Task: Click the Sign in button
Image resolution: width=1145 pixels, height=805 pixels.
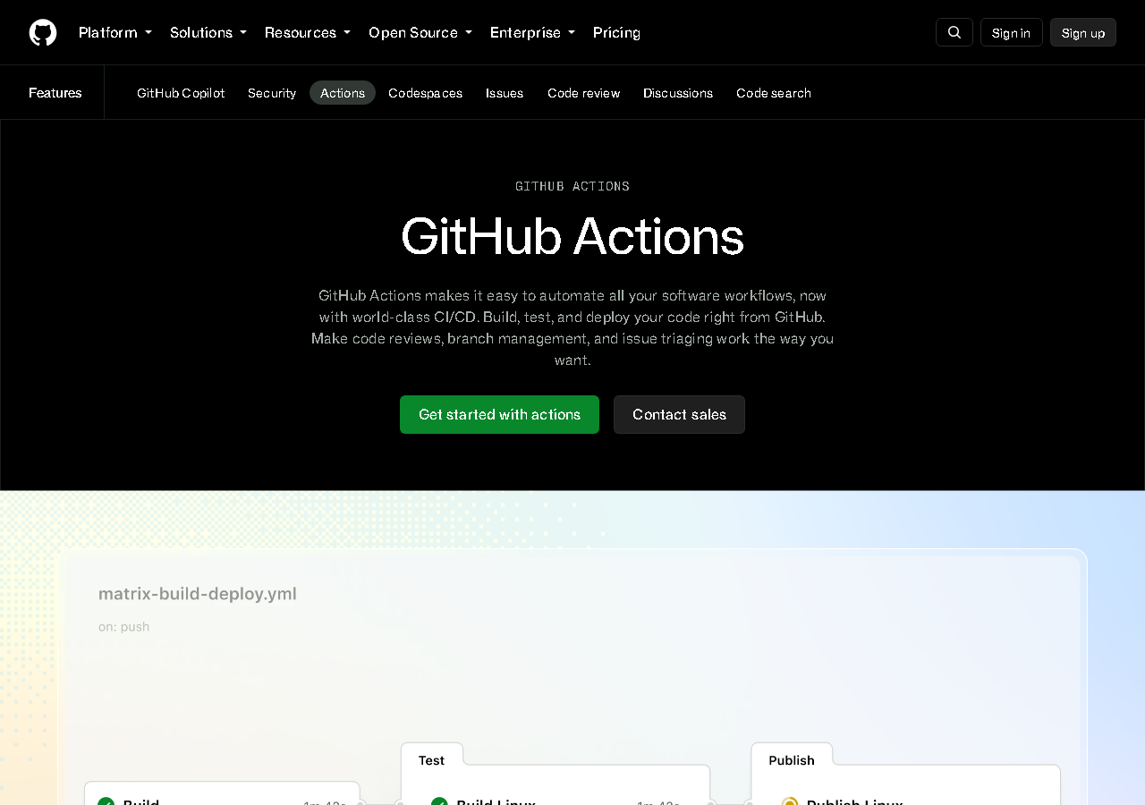Action: click(1012, 32)
